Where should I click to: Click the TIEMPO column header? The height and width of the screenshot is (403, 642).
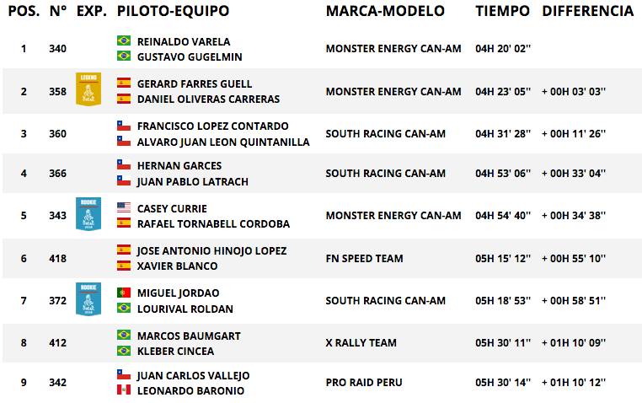(502, 11)
